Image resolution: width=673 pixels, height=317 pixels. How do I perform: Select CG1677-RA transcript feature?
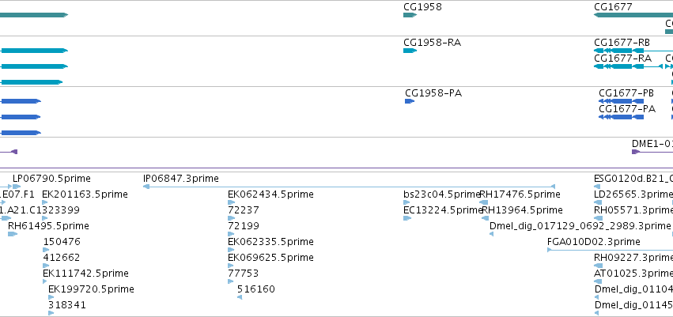[x=630, y=66]
